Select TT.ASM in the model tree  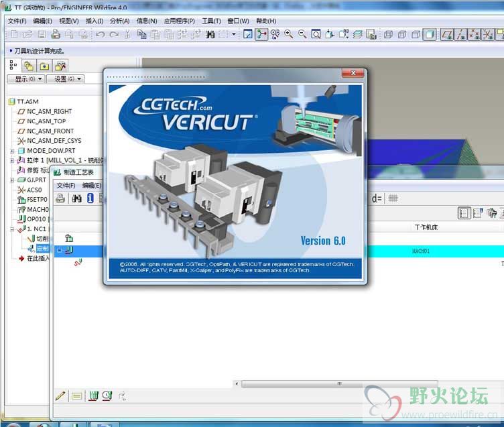27,102
